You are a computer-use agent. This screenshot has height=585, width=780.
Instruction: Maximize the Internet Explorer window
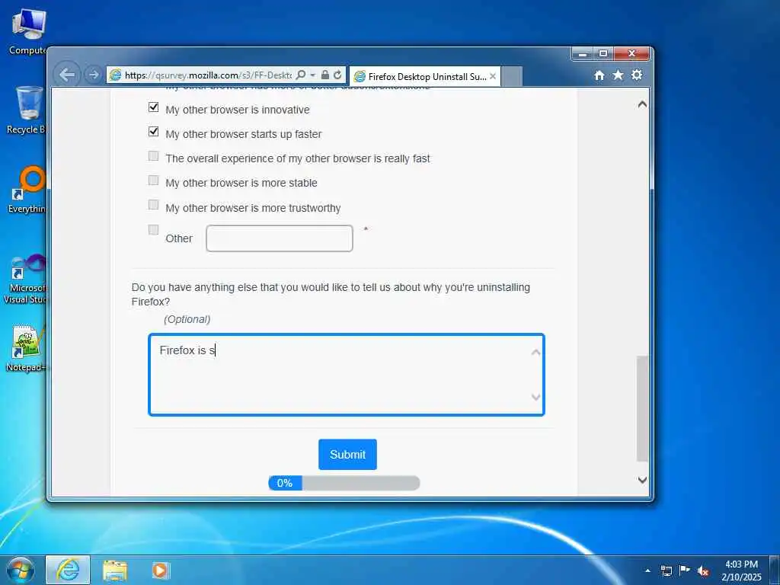(603, 53)
